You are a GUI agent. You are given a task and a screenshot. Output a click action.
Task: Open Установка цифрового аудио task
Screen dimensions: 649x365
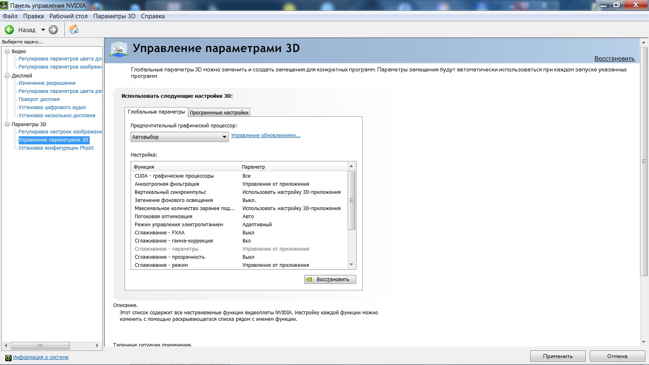pos(52,107)
